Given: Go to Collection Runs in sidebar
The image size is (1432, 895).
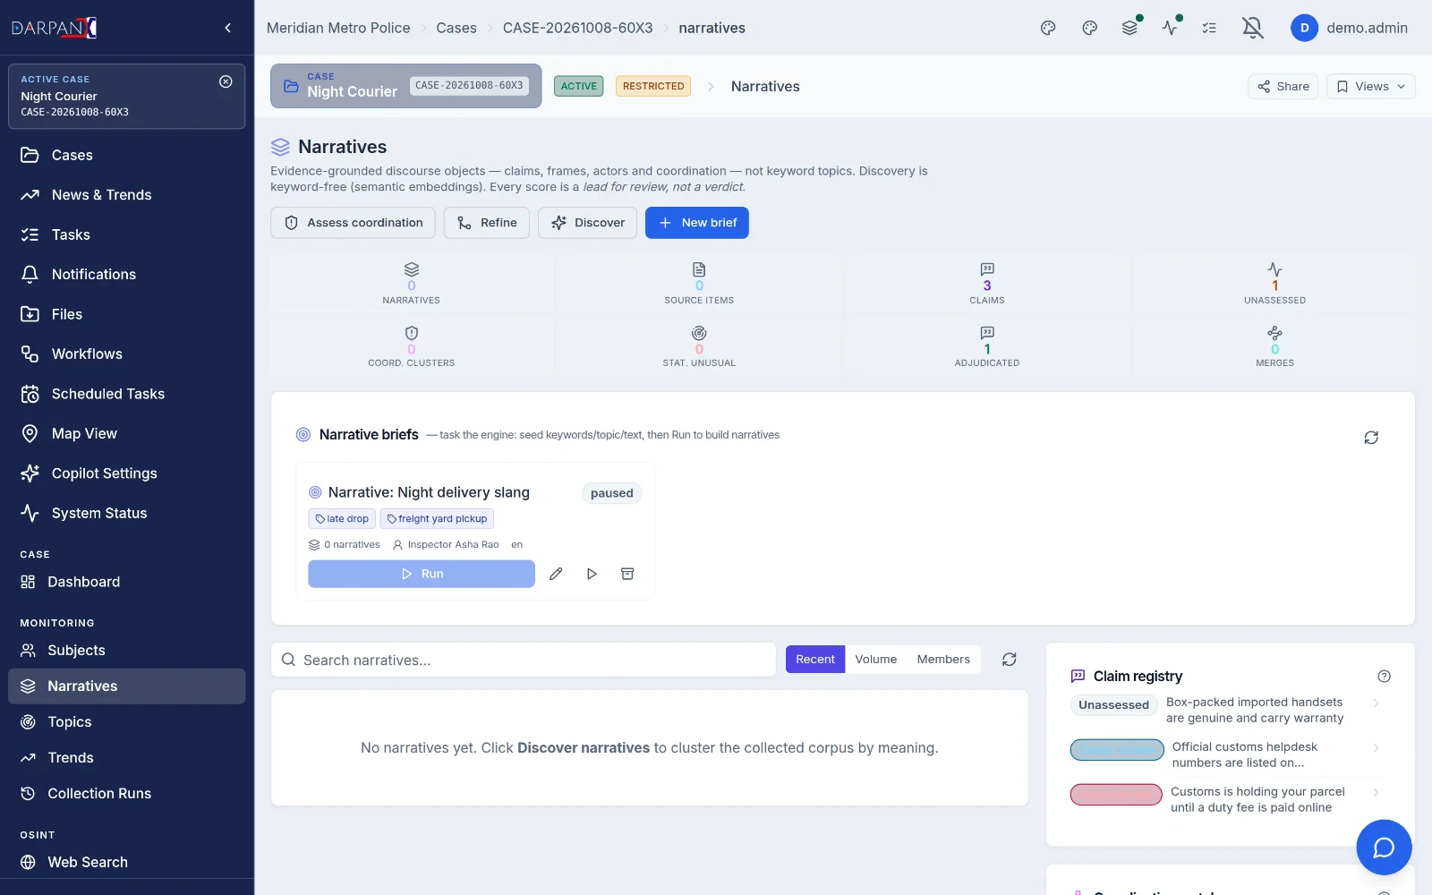Looking at the screenshot, I should click(126, 794).
